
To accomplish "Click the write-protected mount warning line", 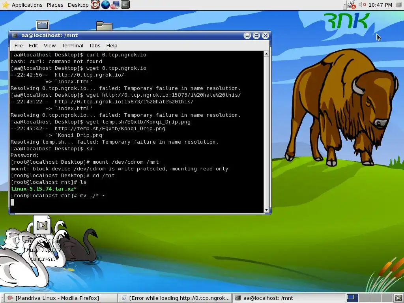I will [x=119, y=169].
